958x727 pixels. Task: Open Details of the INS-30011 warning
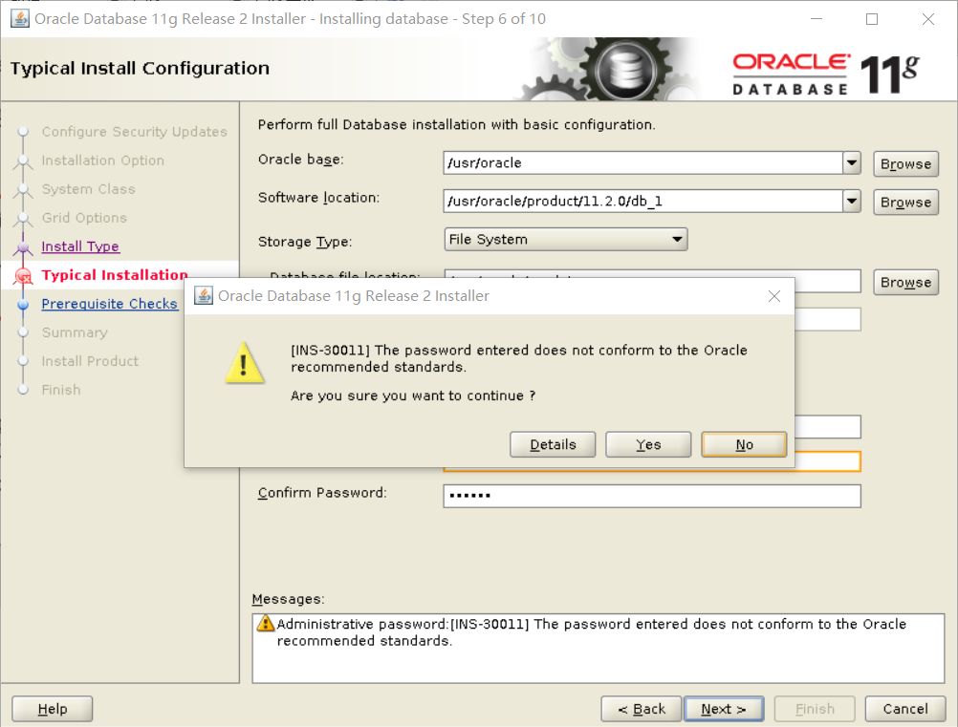pos(553,444)
